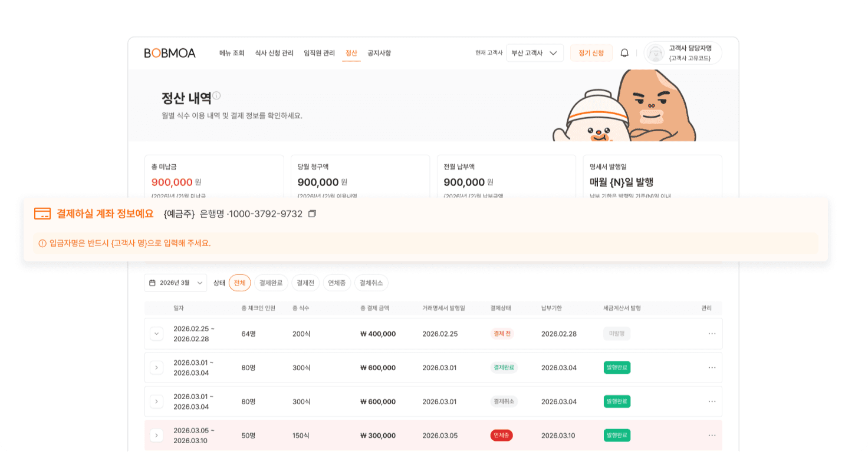Click the 결제 전 status badge
The image size is (868, 452).
click(502, 334)
